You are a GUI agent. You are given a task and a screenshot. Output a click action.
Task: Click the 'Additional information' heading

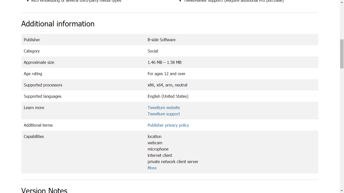point(58,24)
